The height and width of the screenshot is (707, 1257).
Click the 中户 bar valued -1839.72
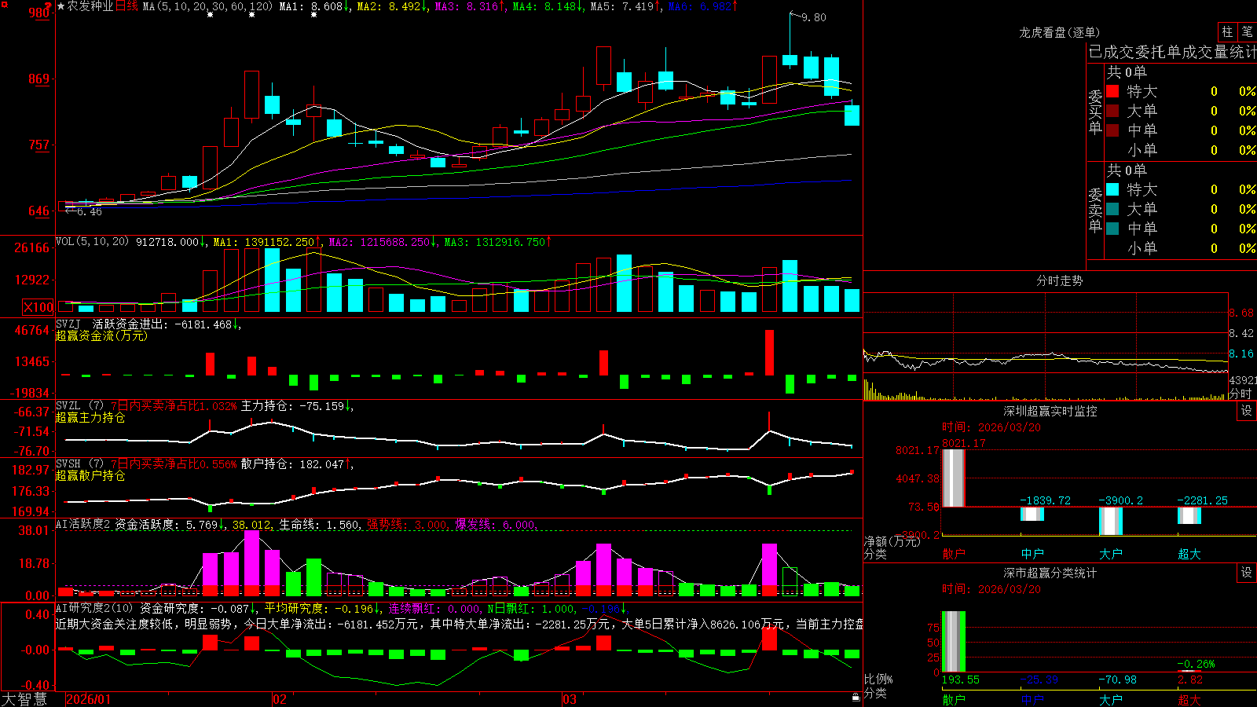tap(1032, 514)
